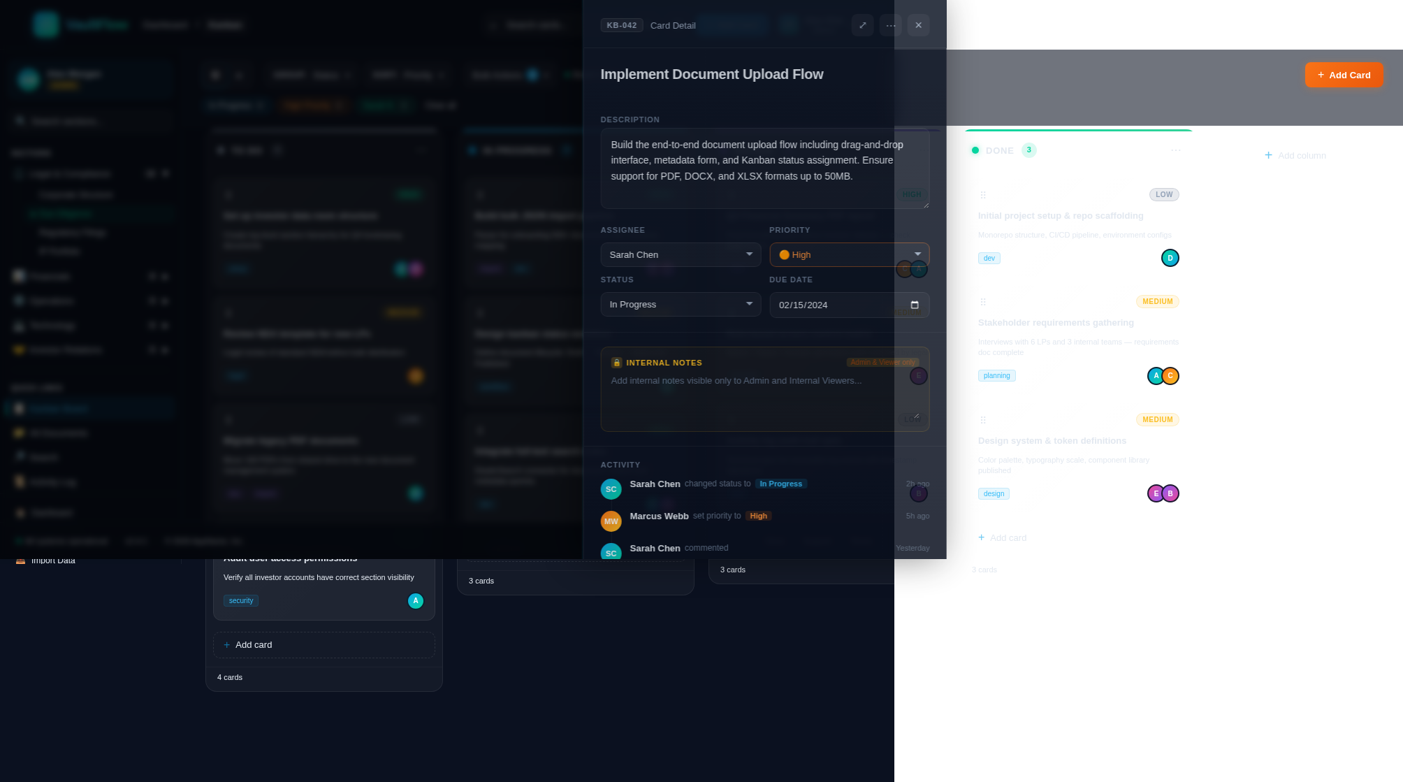Click Add column on the board
The width and height of the screenshot is (1403, 782).
click(x=1295, y=155)
